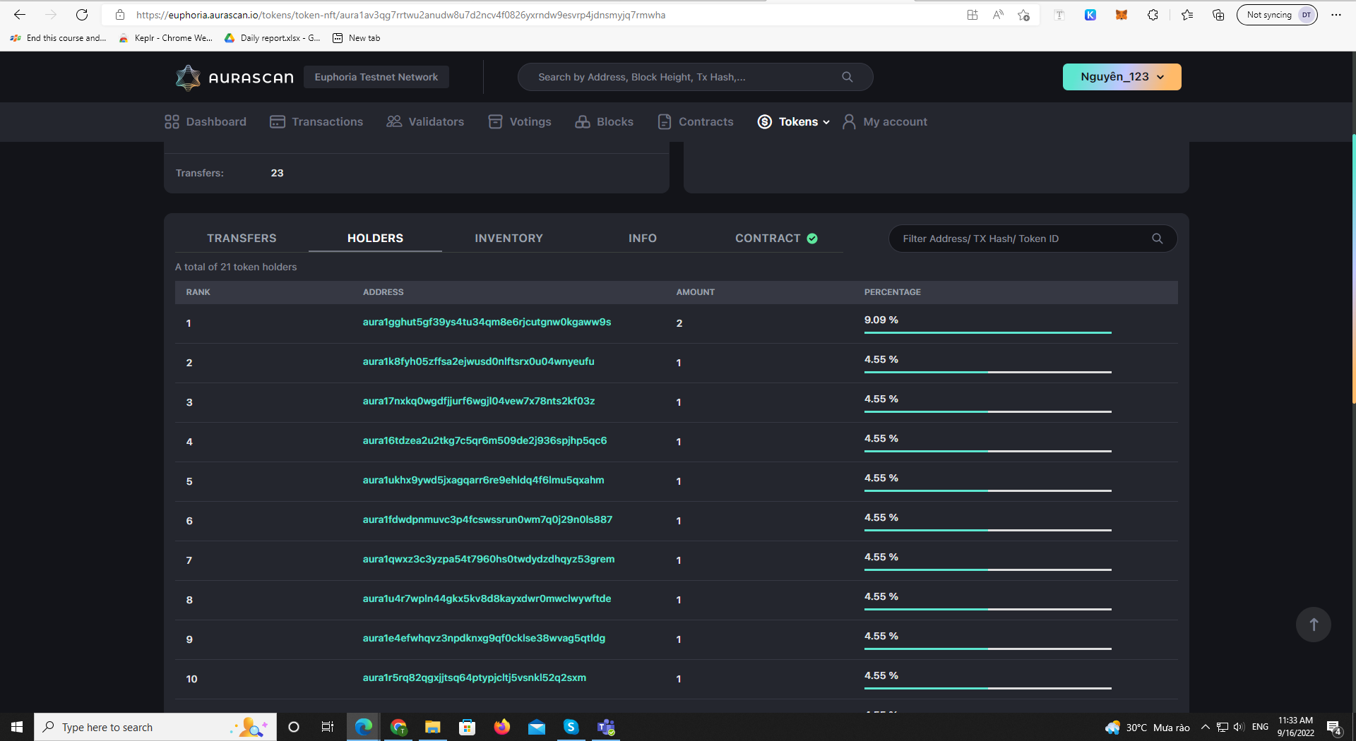Open the Nguyên_123 account dropdown
Image resolution: width=1356 pixels, height=741 pixels.
click(x=1122, y=76)
